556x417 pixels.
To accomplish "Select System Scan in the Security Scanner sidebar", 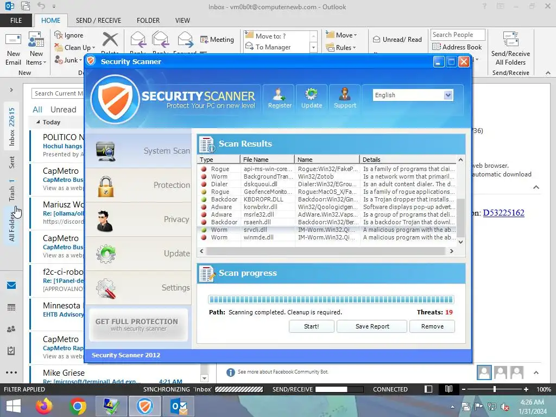I will tap(138, 151).
